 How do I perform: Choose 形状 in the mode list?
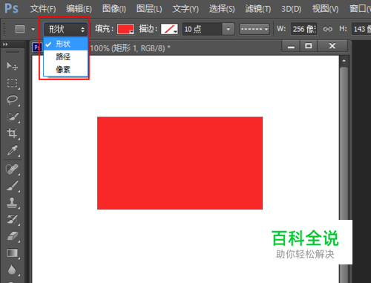(65, 44)
